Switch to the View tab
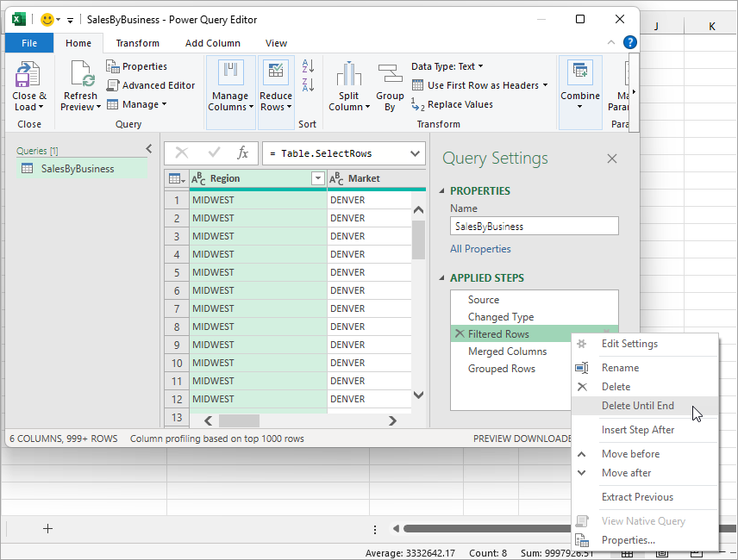 (276, 43)
